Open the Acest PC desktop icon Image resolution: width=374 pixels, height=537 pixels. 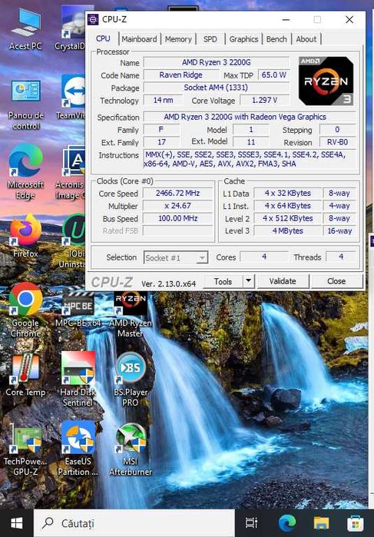pyautogui.click(x=25, y=29)
